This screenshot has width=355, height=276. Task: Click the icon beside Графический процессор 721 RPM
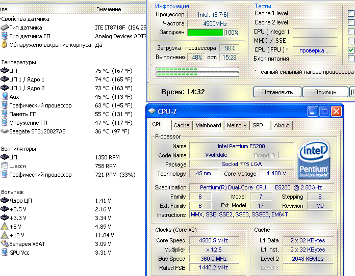(x=4, y=175)
